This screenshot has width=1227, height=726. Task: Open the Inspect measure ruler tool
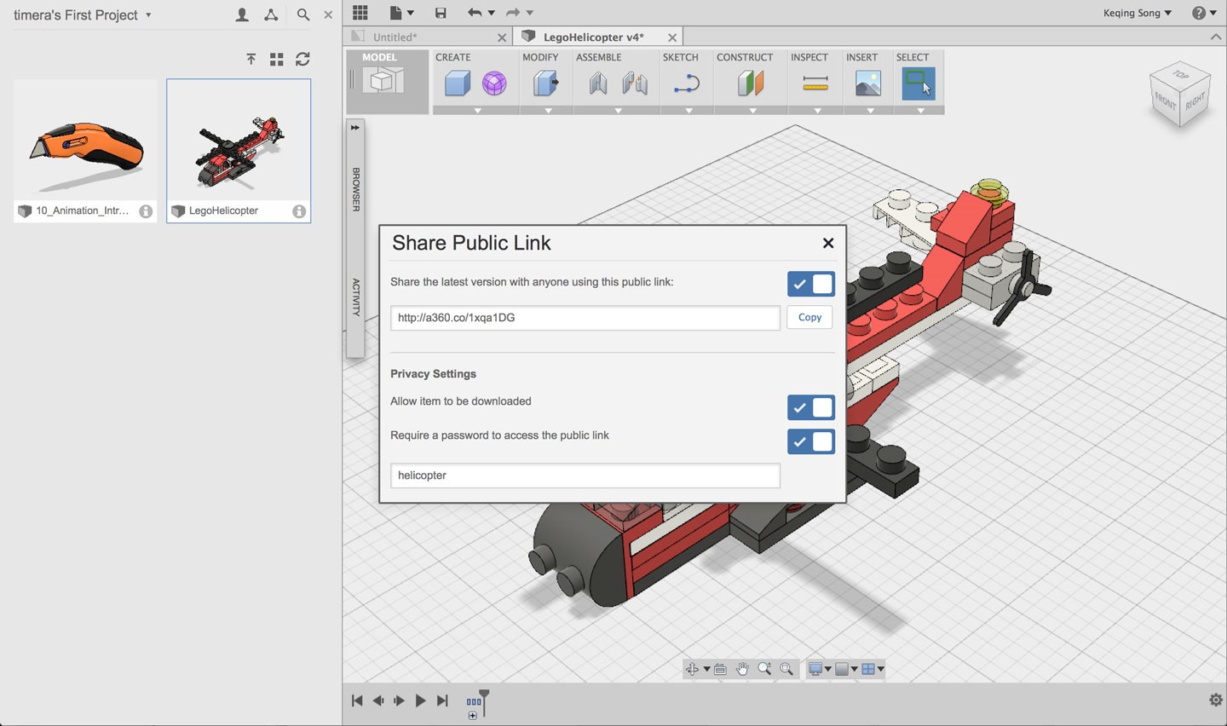815,83
